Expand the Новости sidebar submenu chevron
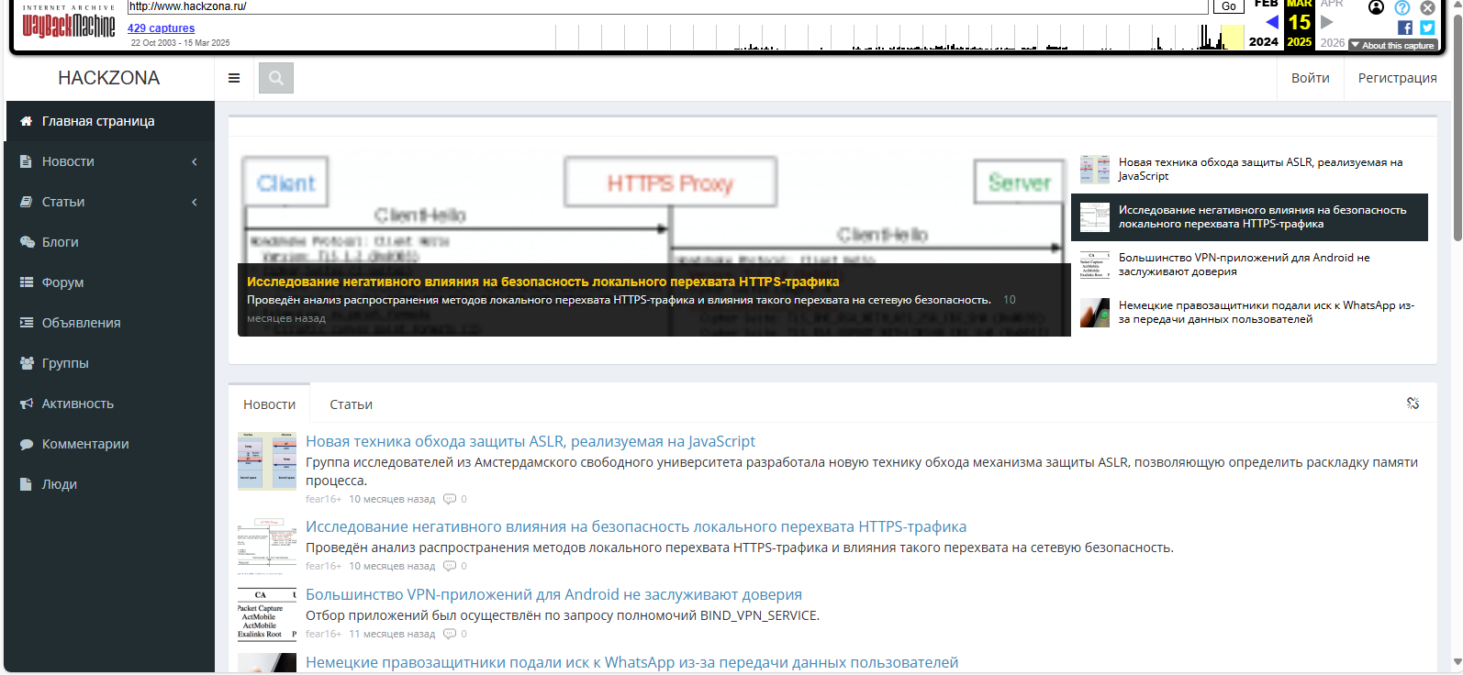Screen dimensions: 1463x675 [195, 161]
